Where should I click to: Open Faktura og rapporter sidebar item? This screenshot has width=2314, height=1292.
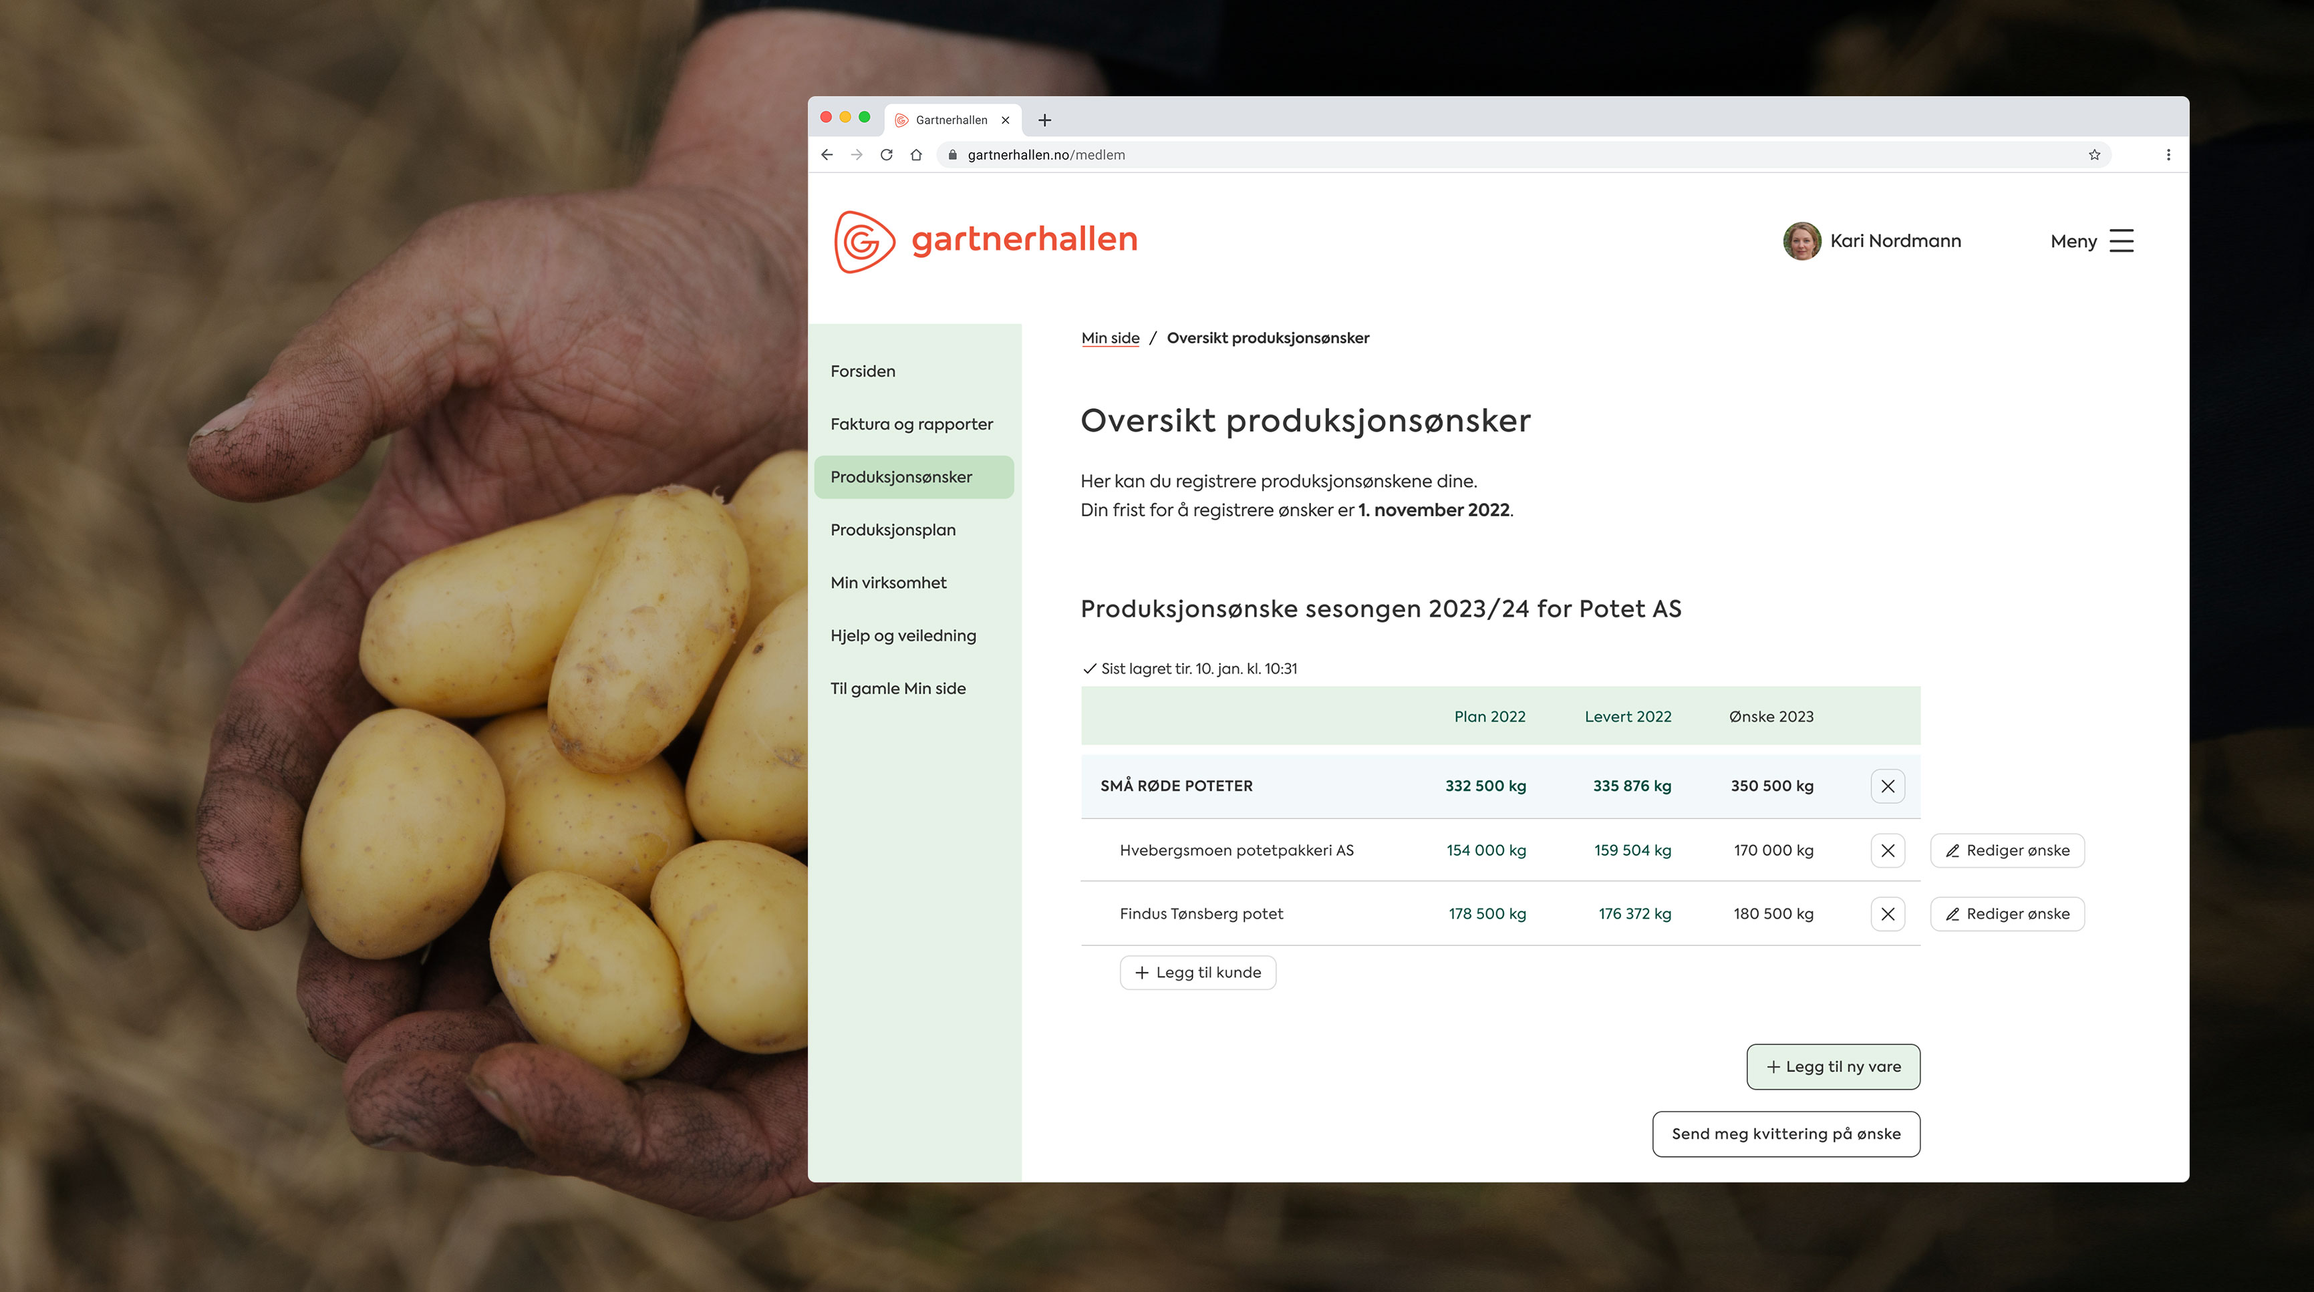911,424
